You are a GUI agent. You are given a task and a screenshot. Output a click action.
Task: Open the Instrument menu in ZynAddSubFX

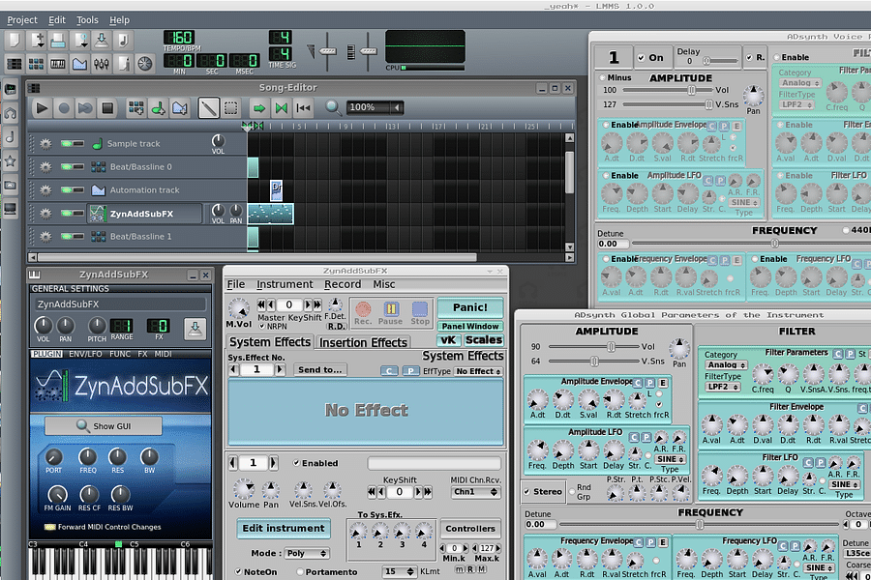(285, 283)
